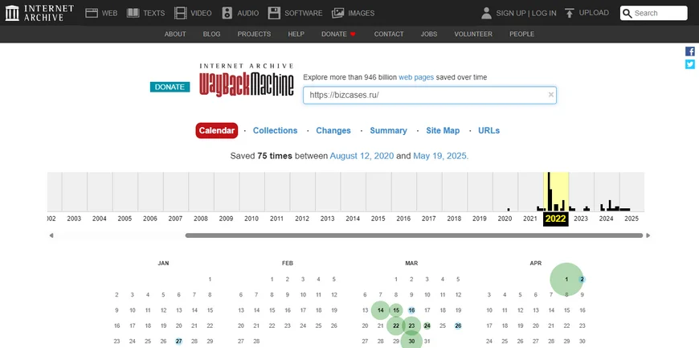Click the horizontal timeline scrollbar thumb

414,235
